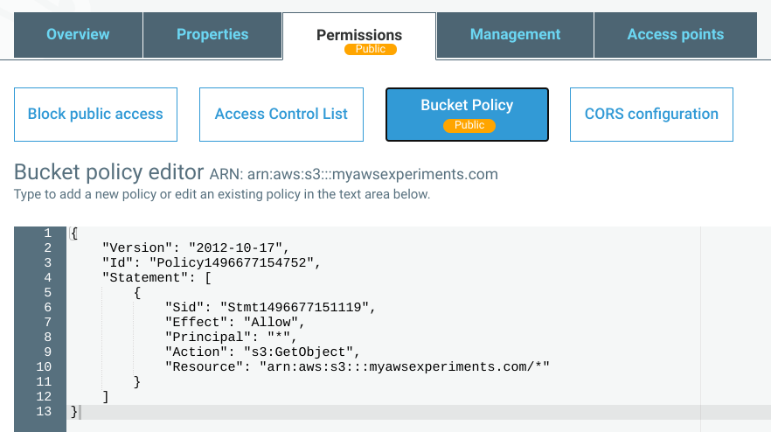Select the Bucket Policy button

point(467,115)
